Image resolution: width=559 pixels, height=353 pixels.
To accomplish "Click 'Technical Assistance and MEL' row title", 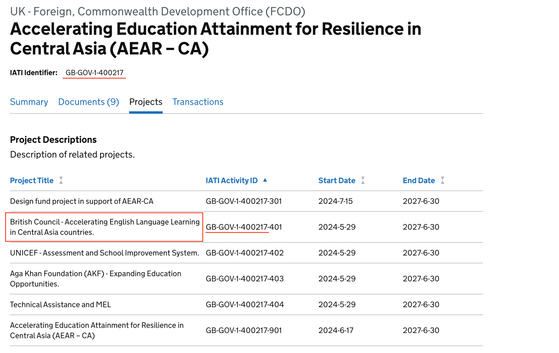I will (x=61, y=304).
